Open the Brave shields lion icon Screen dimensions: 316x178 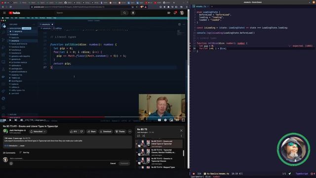(142, 7)
